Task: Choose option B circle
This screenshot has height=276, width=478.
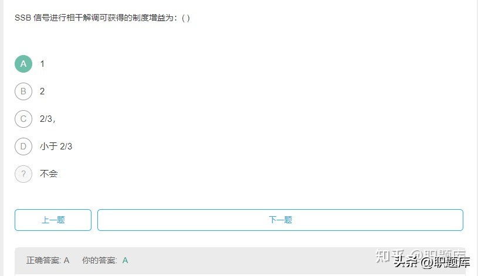Action: (x=23, y=91)
